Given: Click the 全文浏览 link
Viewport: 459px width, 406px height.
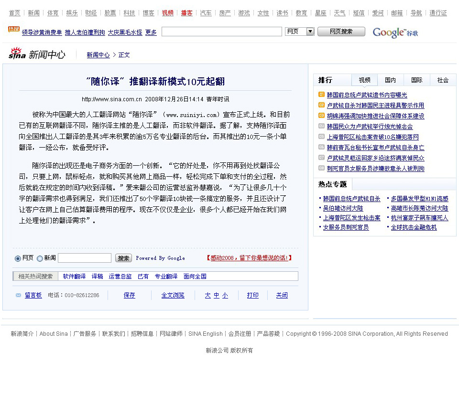Looking at the screenshot, I should (173, 295).
